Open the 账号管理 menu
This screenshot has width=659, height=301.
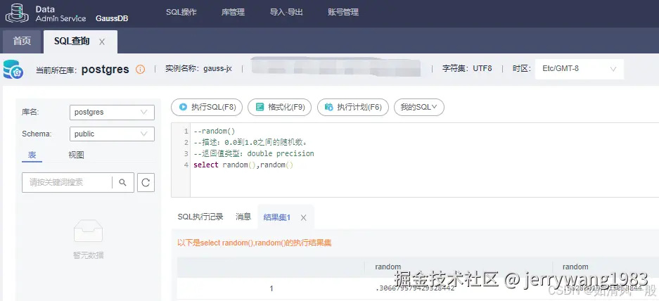[x=343, y=12]
